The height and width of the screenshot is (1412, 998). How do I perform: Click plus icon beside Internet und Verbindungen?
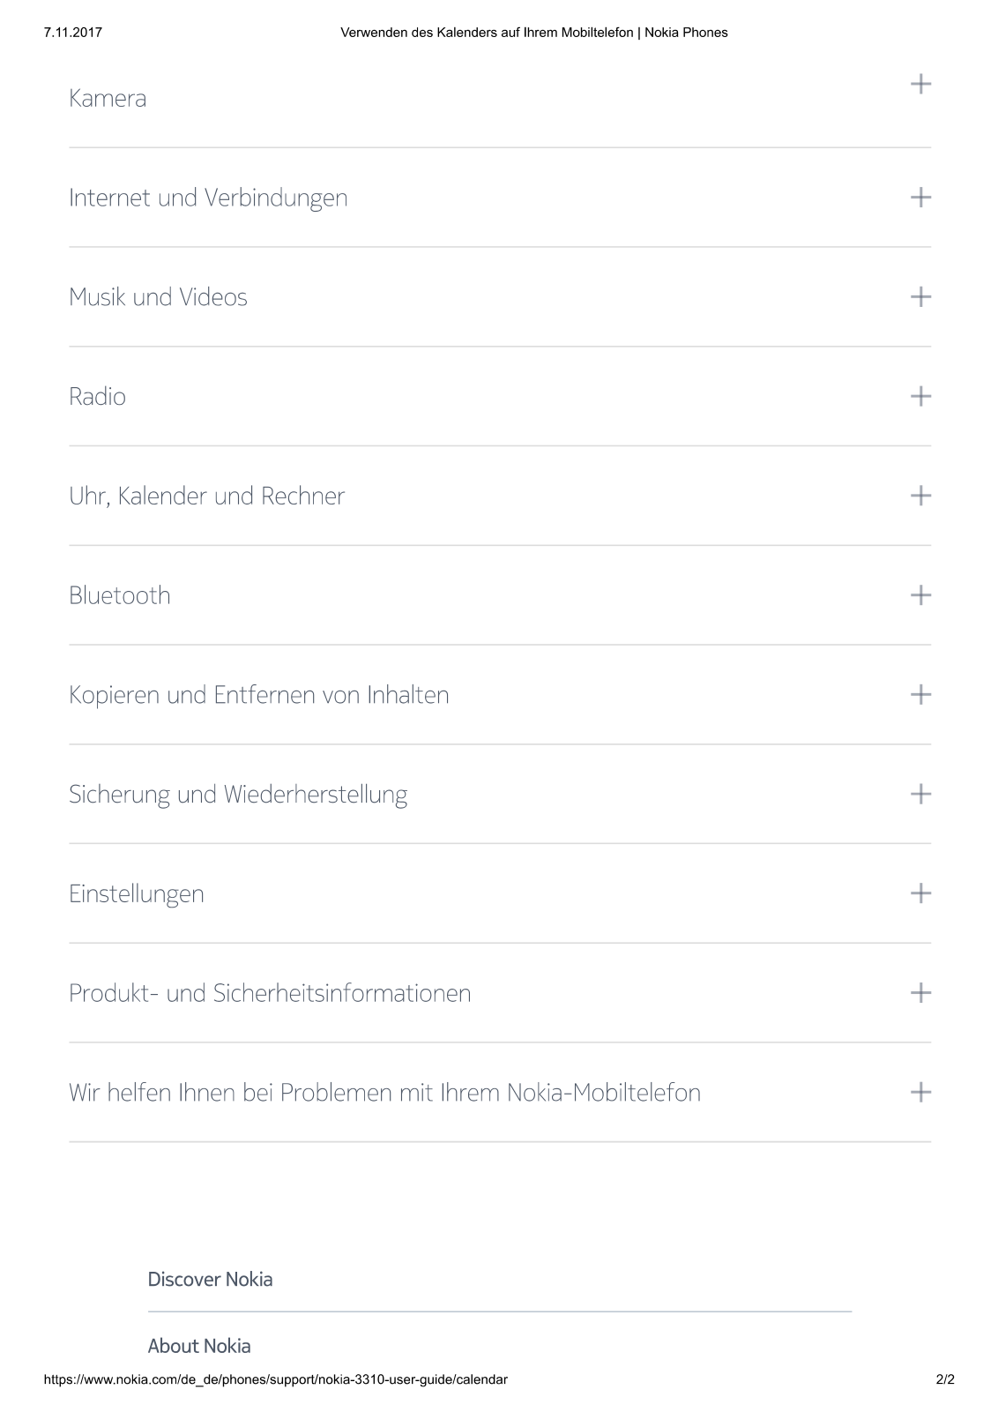point(920,197)
